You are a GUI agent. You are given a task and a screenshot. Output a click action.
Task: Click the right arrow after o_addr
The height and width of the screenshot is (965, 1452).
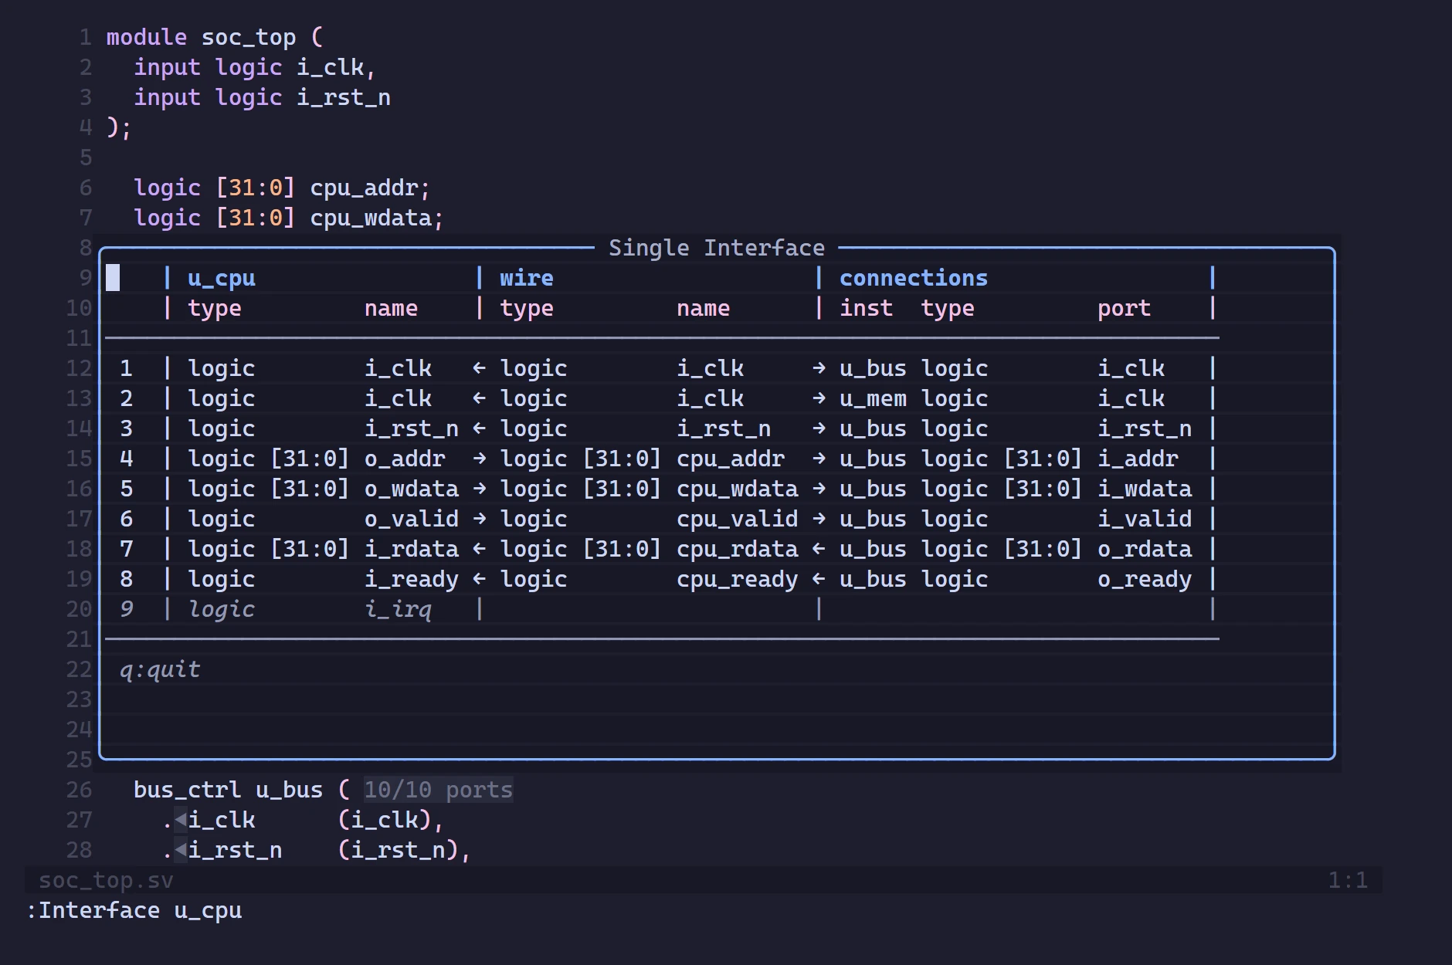479,459
